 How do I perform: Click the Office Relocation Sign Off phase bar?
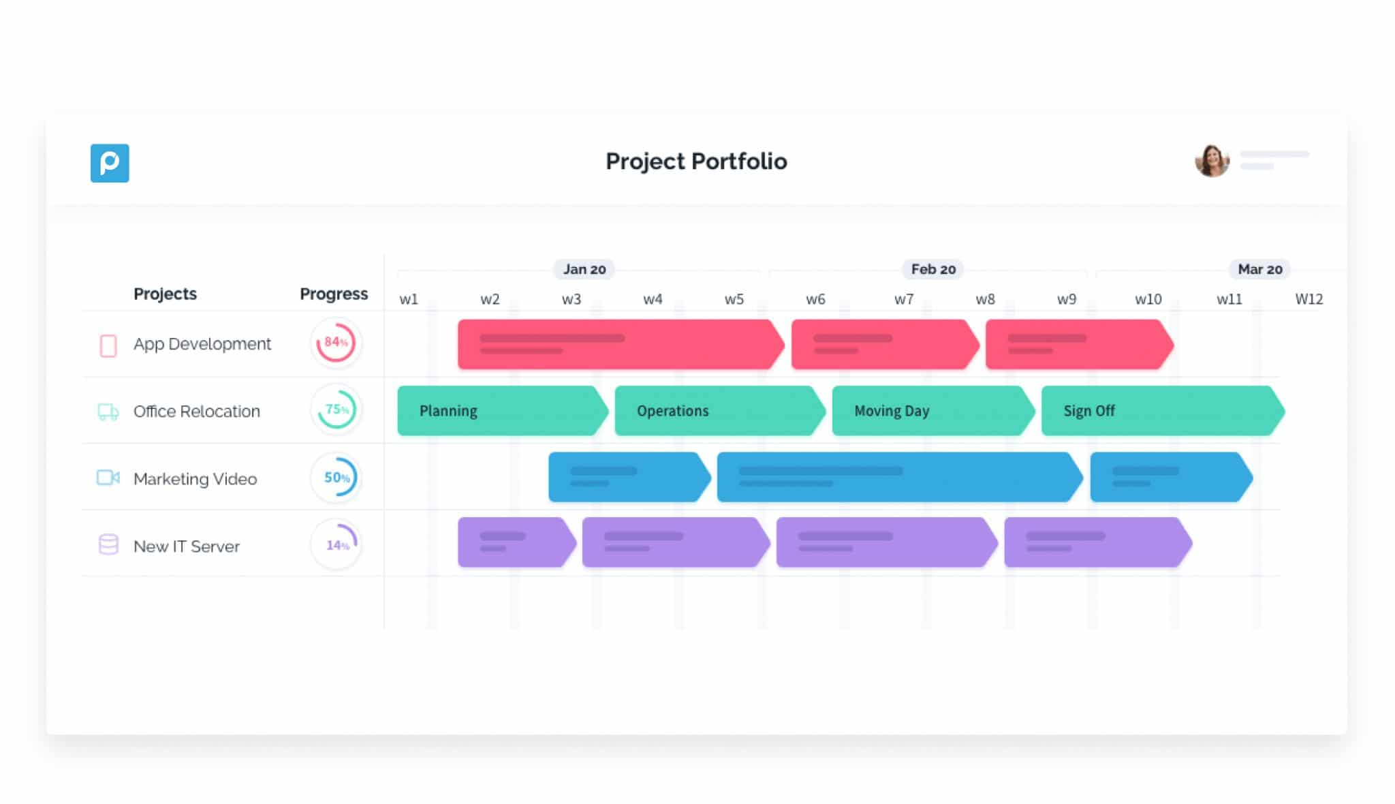[1159, 410]
